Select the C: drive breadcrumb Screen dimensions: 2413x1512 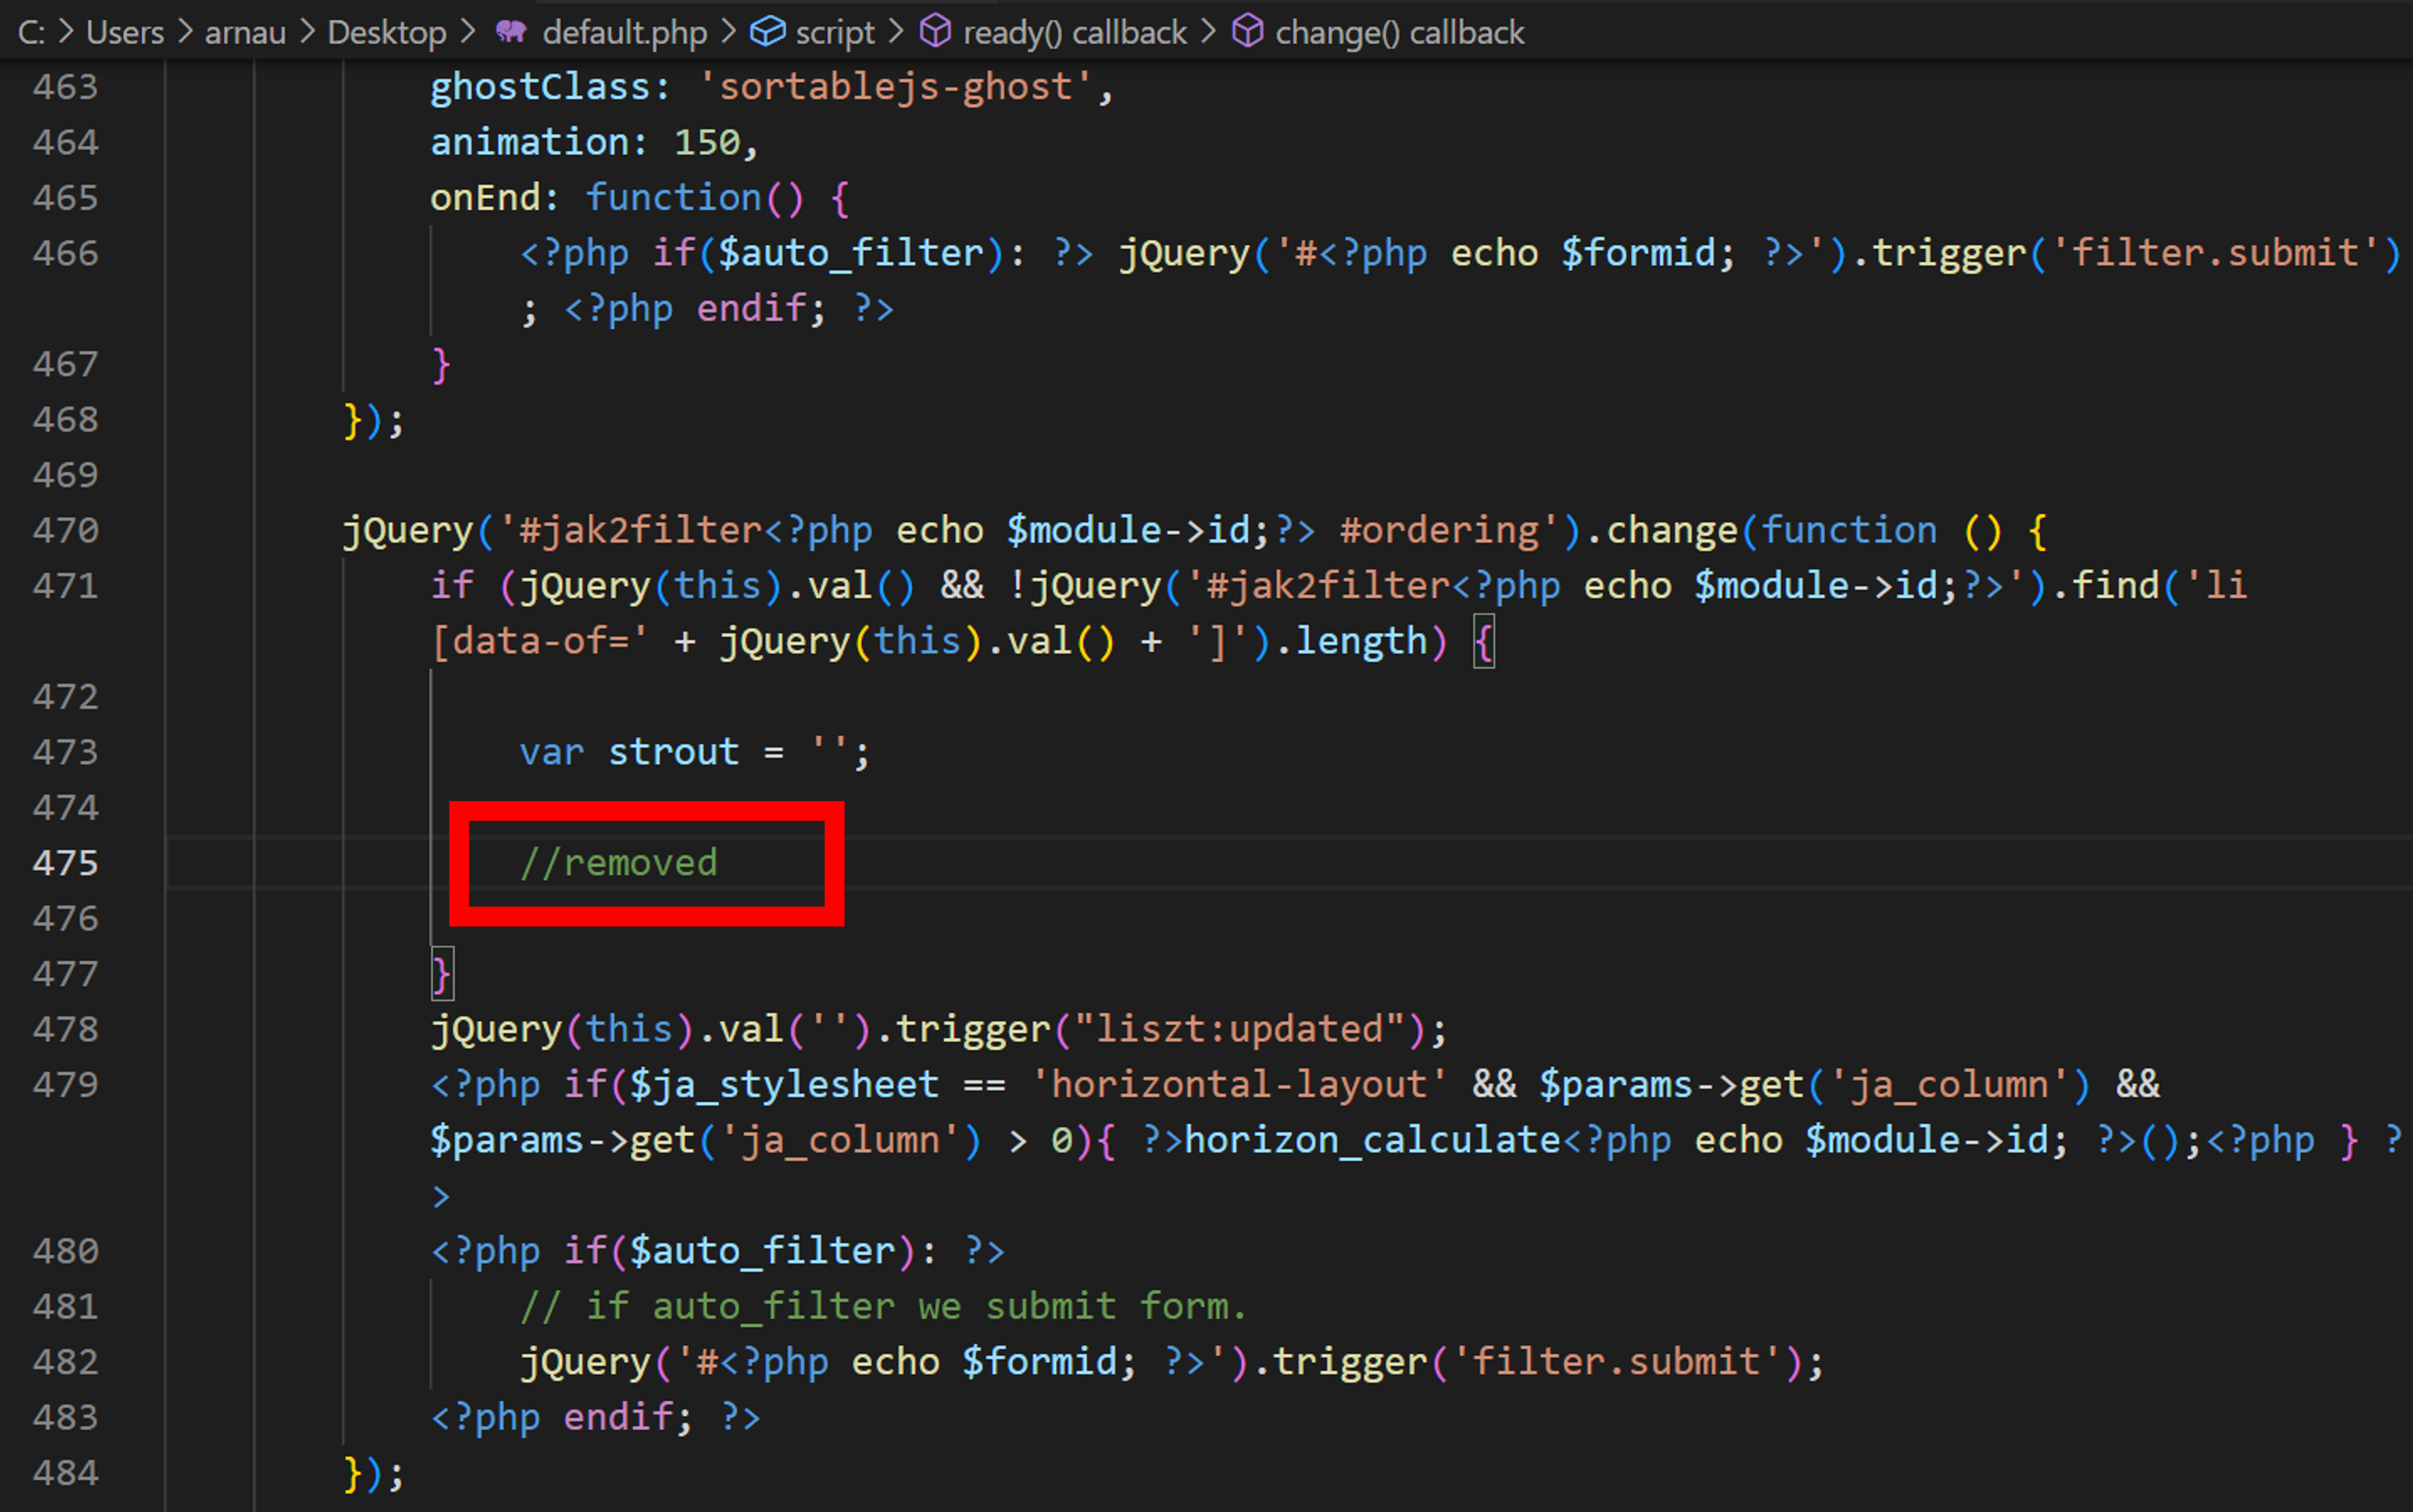pyautogui.click(x=31, y=32)
